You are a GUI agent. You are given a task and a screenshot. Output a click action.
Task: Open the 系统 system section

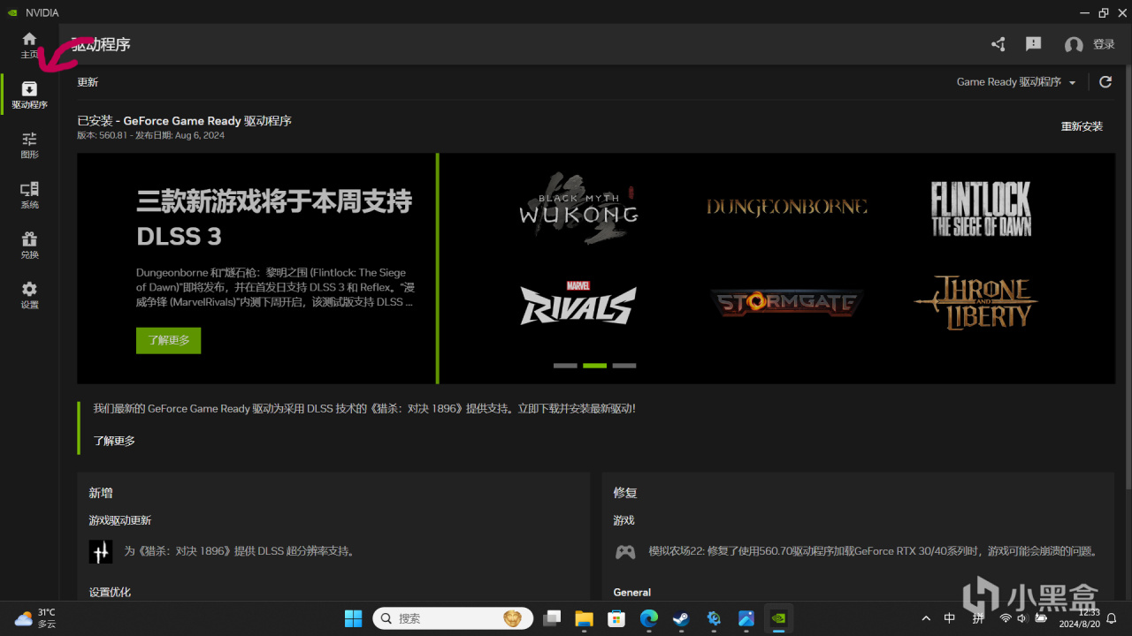tap(29, 195)
